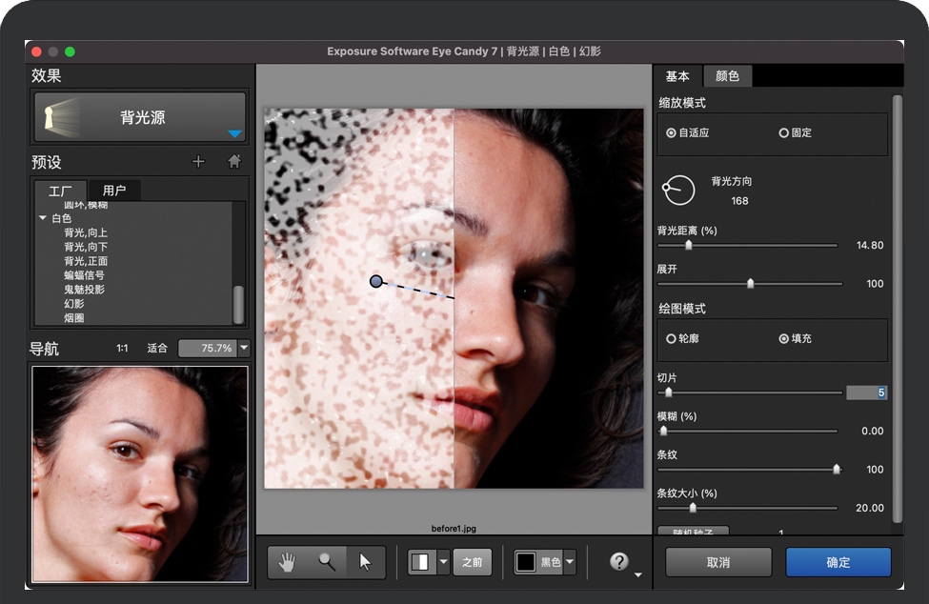The width and height of the screenshot is (929, 604).
Task: Click the 背光距离 slider handle
Action: 688,245
